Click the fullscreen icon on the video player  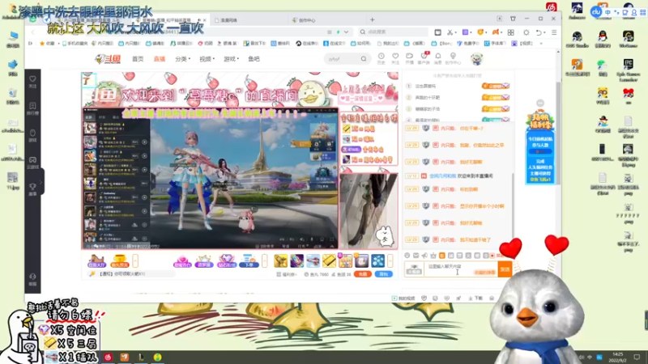coord(331,239)
